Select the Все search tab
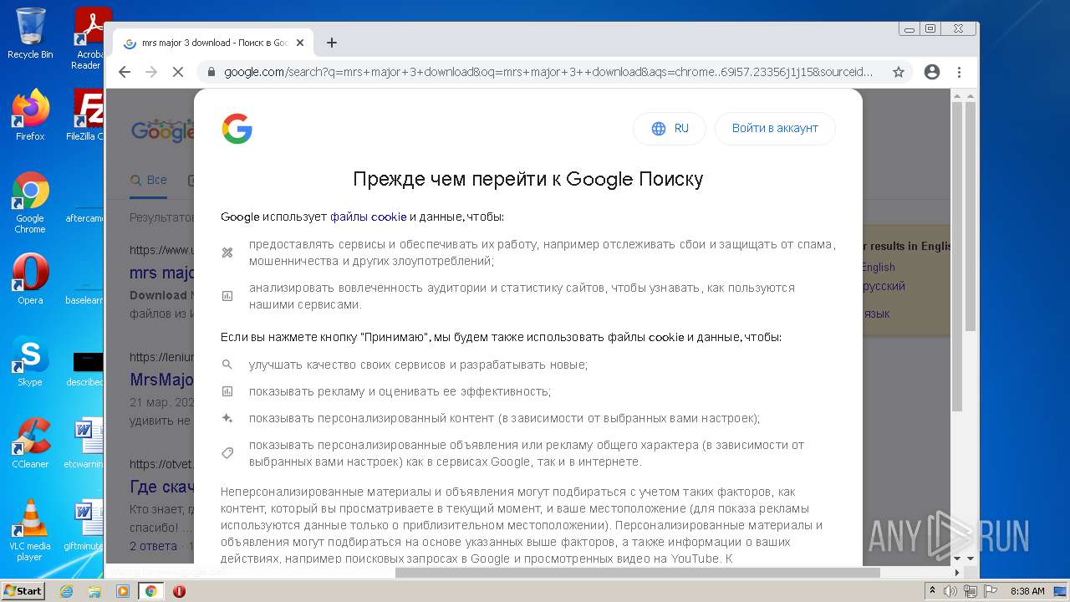Image resolution: width=1070 pixels, height=602 pixels. [149, 180]
